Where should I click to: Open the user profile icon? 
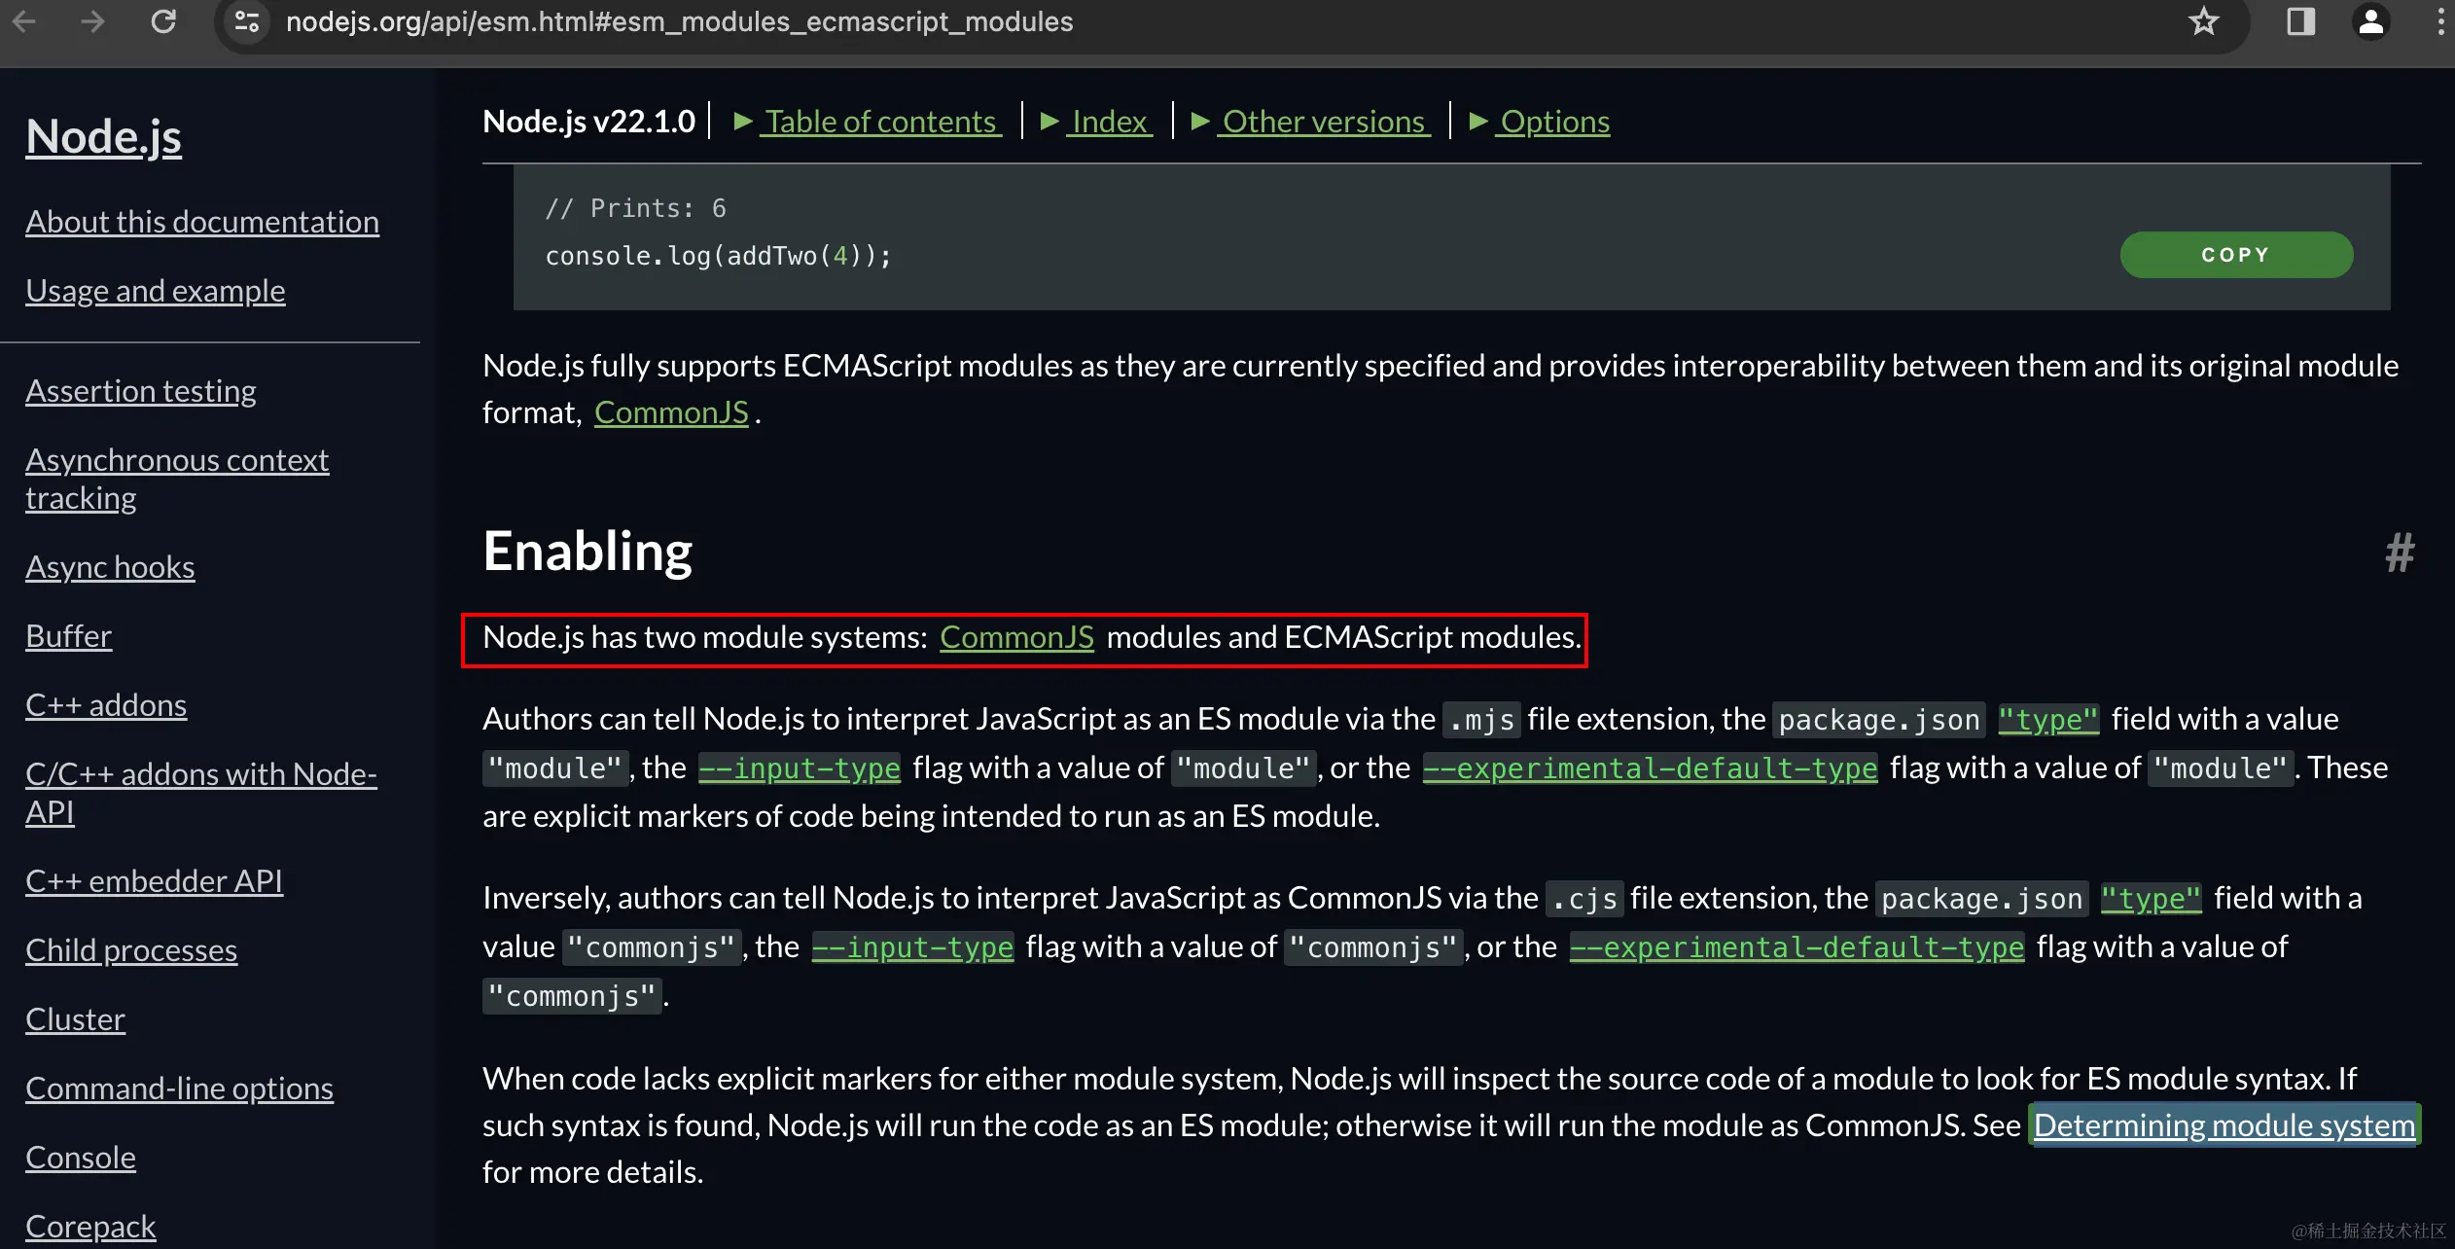coord(2370,21)
